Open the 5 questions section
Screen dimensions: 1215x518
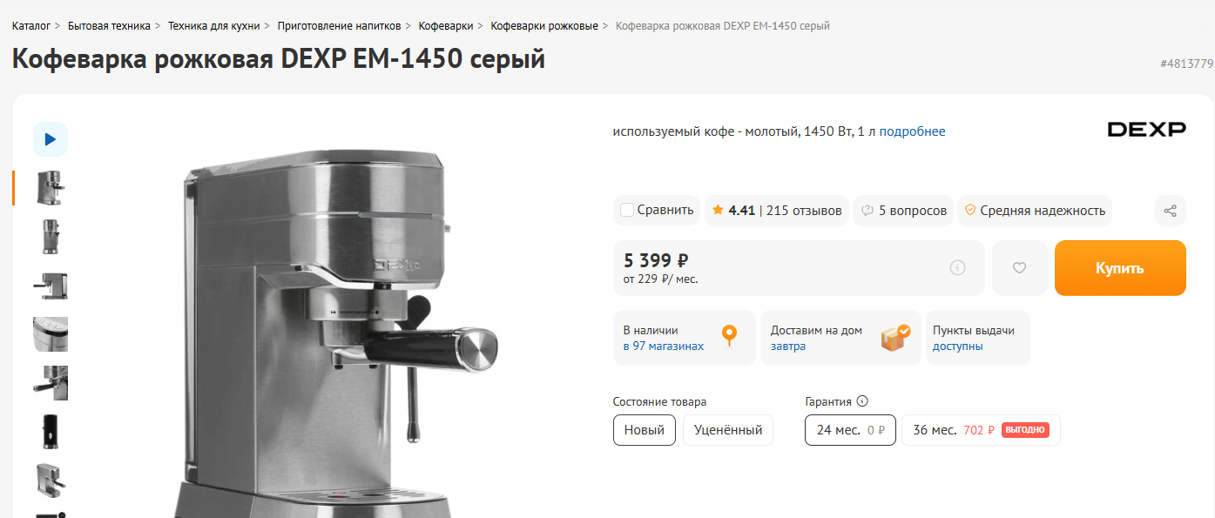(904, 211)
